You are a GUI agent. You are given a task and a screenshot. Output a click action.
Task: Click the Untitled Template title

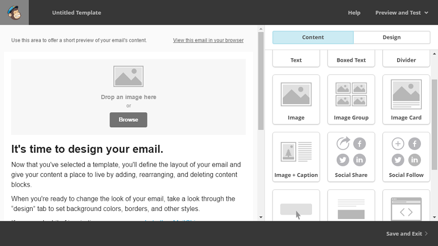coord(76,13)
